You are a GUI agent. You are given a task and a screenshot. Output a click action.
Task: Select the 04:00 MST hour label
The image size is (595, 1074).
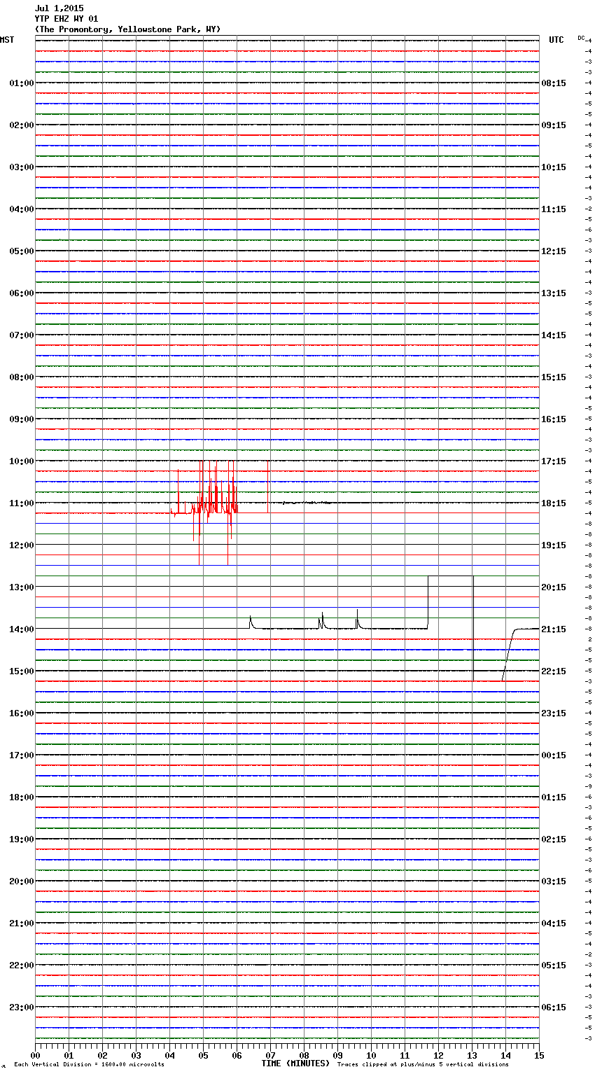(22, 209)
